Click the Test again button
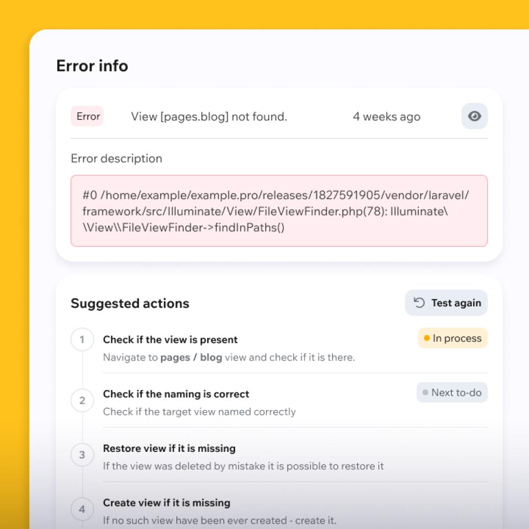529x529 pixels. (x=446, y=303)
